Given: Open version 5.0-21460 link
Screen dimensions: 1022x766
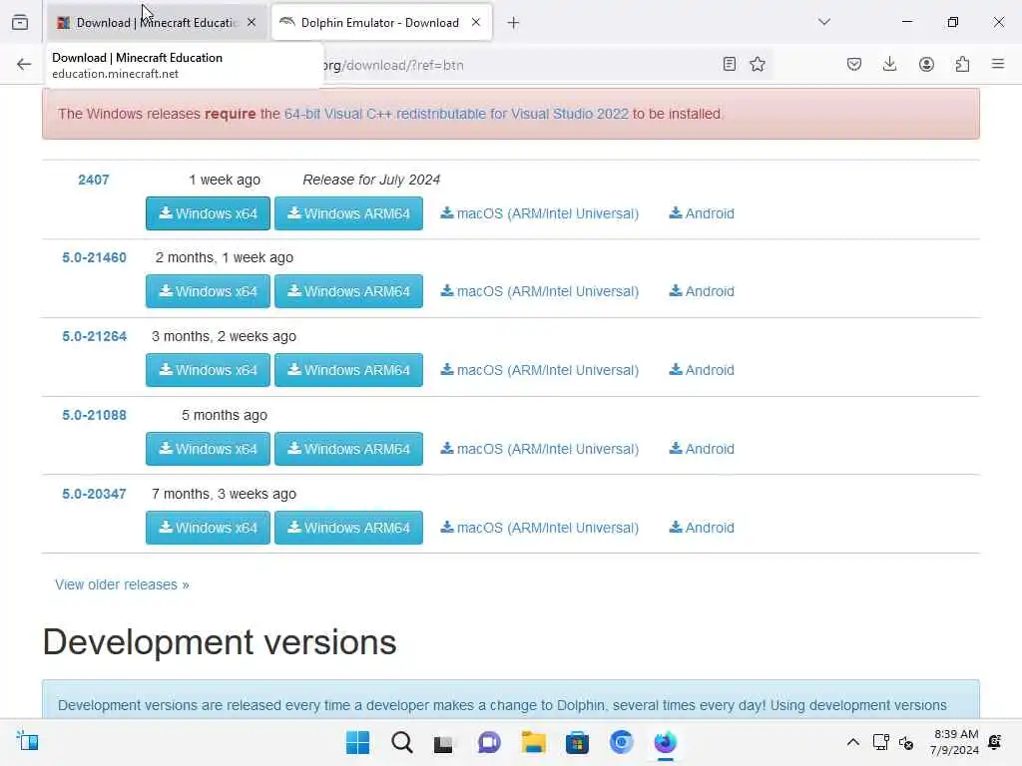Looking at the screenshot, I should [x=95, y=258].
